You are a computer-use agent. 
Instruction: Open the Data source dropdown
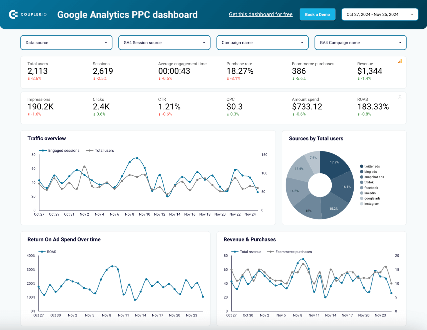coord(66,42)
